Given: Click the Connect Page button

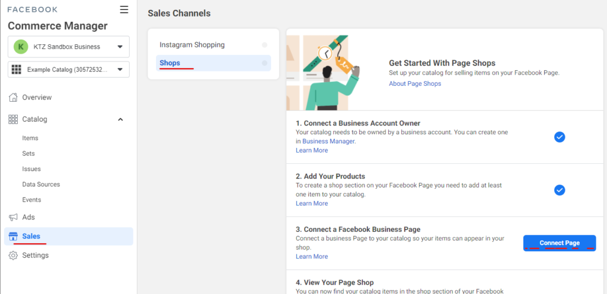Looking at the screenshot, I should coord(560,243).
